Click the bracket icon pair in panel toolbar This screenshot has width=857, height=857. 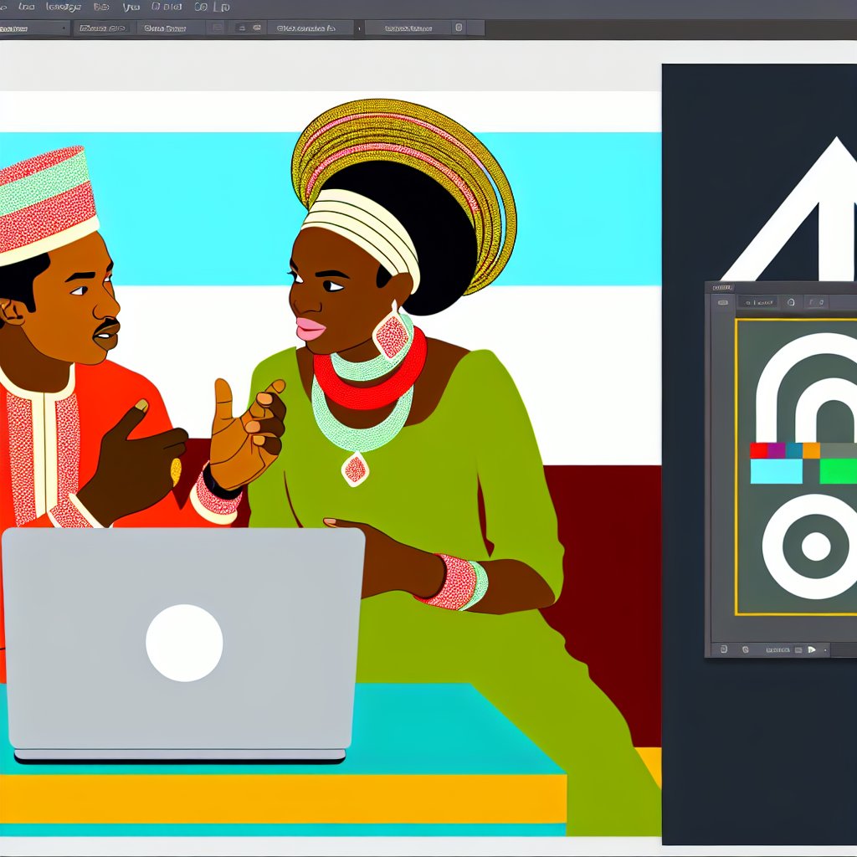coord(816,302)
